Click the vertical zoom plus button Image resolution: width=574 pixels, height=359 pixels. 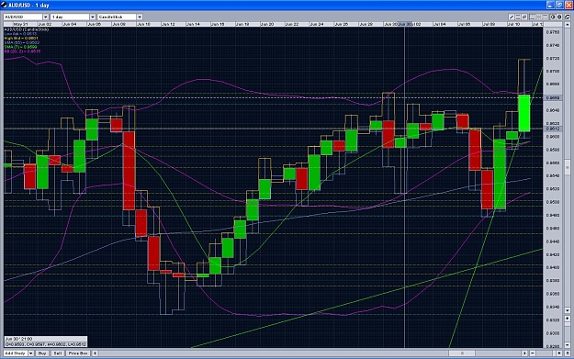click(568, 319)
